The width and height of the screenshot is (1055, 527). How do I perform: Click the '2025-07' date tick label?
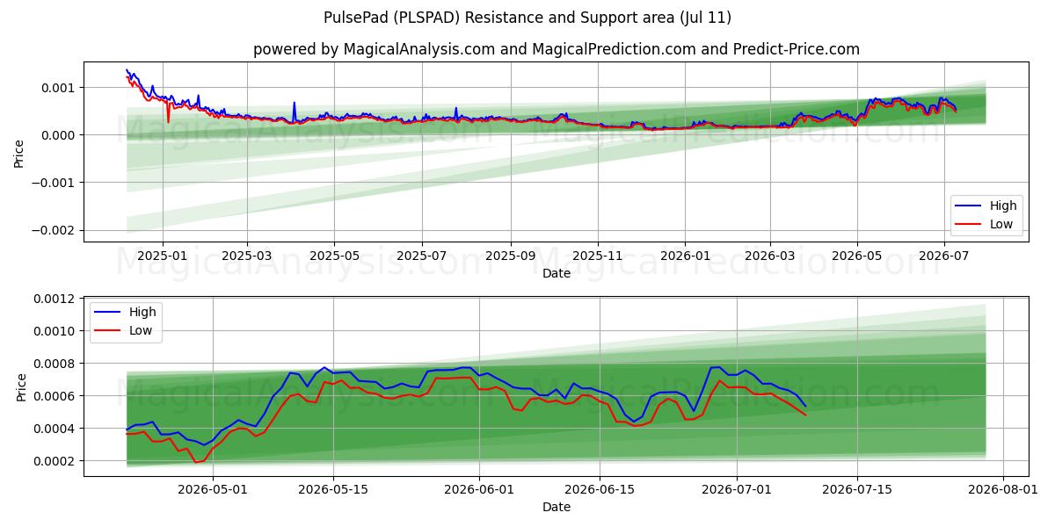[422, 256]
